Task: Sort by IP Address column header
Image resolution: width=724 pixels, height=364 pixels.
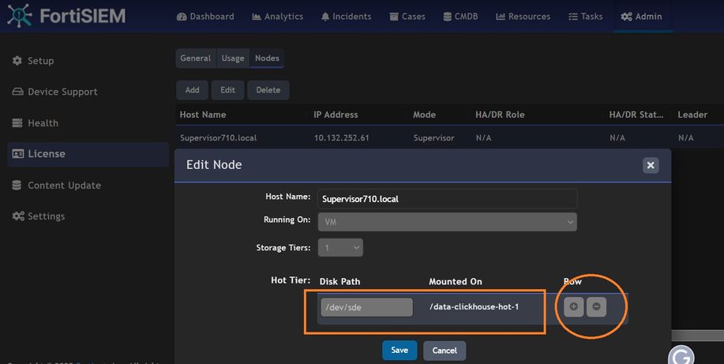Action: (x=336, y=114)
